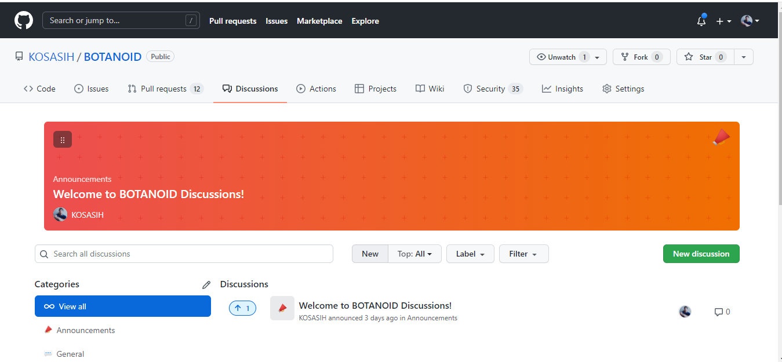This screenshot has width=782, height=362.
Task: Upvote the Welcome to BOTANOID discussion
Action: pyautogui.click(x=242, y=308)
